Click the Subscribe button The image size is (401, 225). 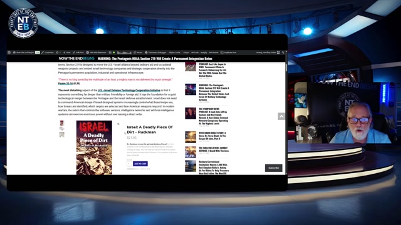[x=274, y=168]
